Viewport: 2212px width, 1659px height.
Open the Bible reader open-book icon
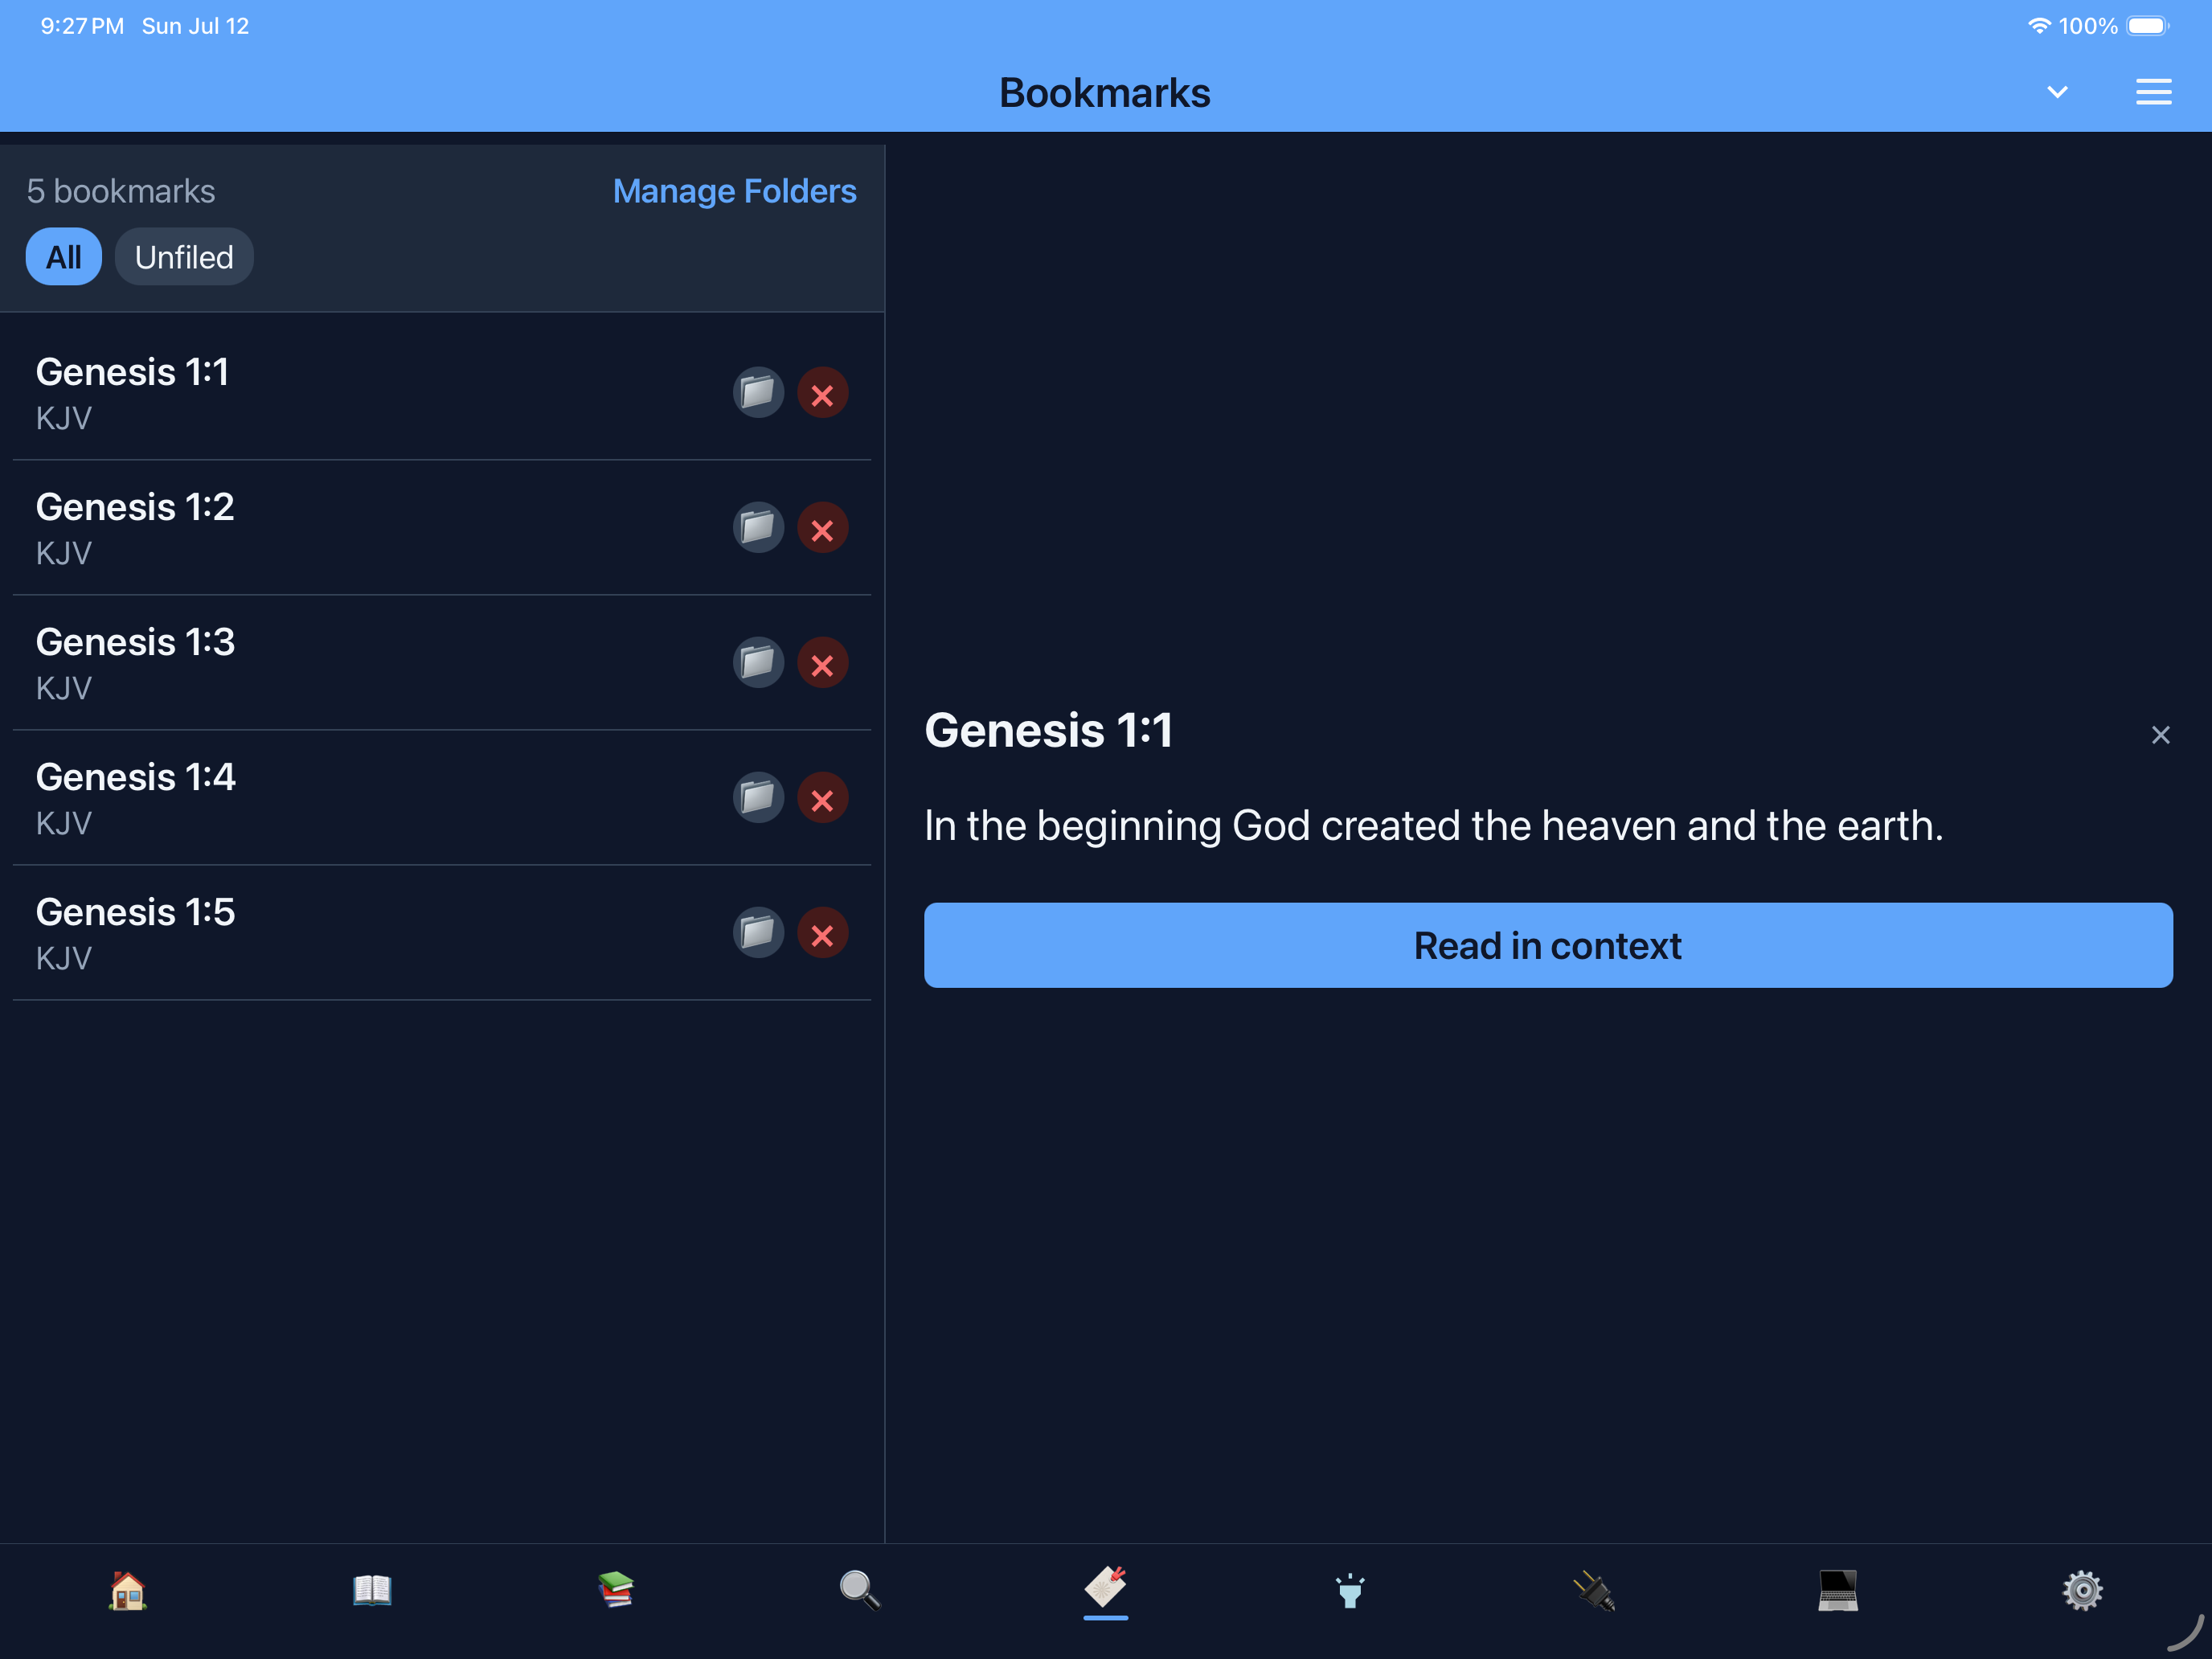click(x=372, y=1590)
